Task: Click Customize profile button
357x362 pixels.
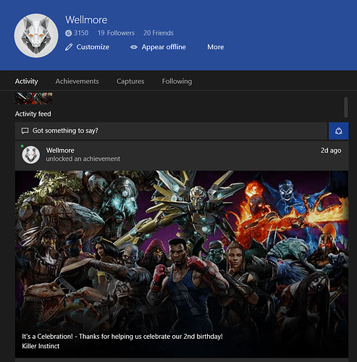Action: pyautogui.click(x=87, y=47)
